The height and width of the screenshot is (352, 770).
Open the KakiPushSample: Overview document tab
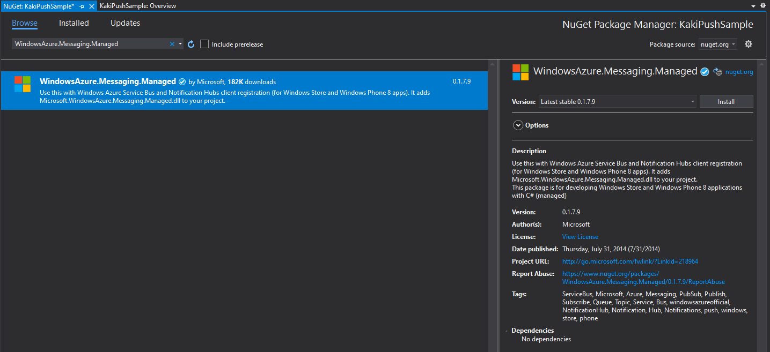pos(138,6)
